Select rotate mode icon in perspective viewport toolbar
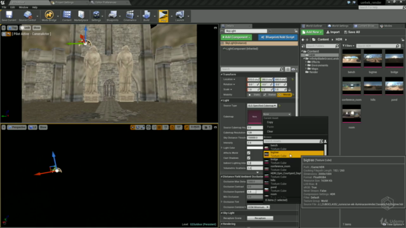406x228 pixels. point(138,127)
